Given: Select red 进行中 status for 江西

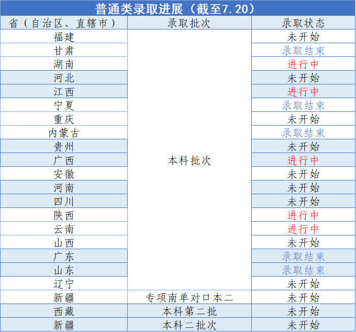Looking at the screenshot, I should 303,91.
